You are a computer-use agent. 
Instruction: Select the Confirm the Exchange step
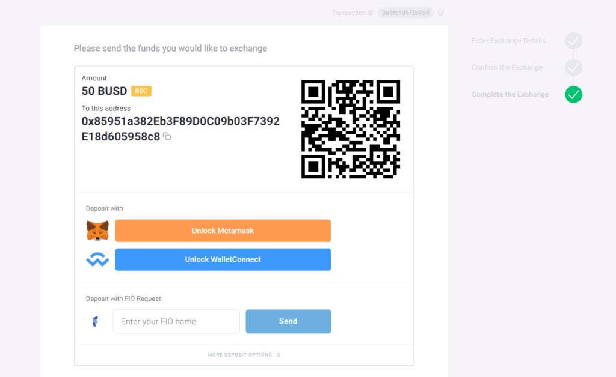(x=507, y=68)
